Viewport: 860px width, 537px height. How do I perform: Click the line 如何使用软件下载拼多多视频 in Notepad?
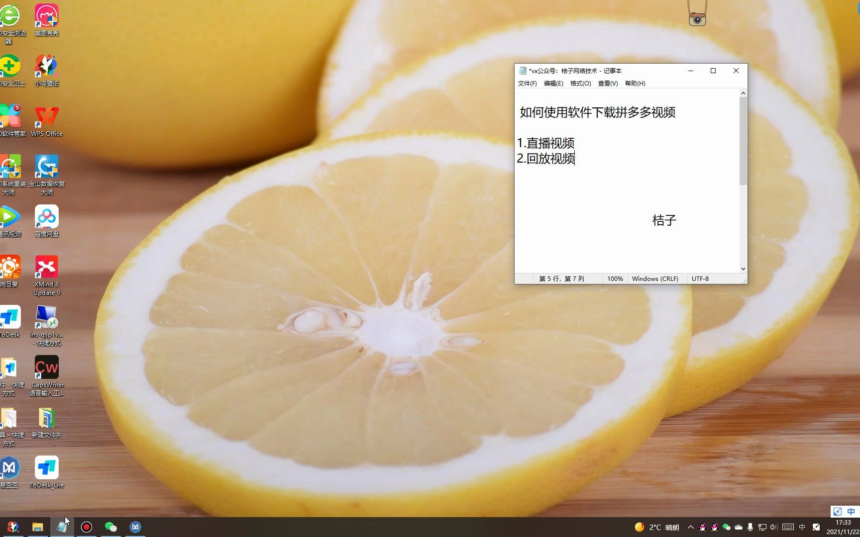pyautogui.click(x=598, y=112)
